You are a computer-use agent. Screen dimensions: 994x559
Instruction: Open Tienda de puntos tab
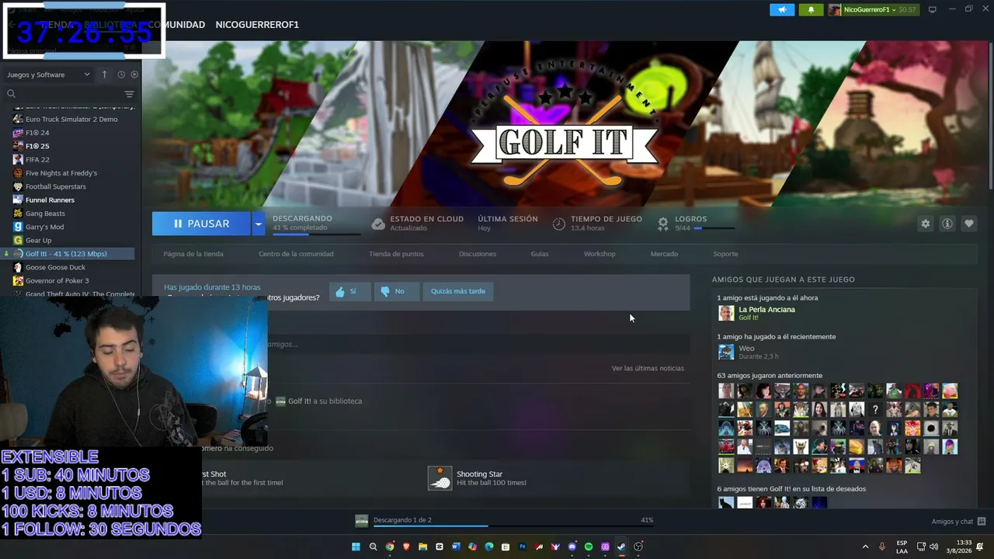pos(396,254)
